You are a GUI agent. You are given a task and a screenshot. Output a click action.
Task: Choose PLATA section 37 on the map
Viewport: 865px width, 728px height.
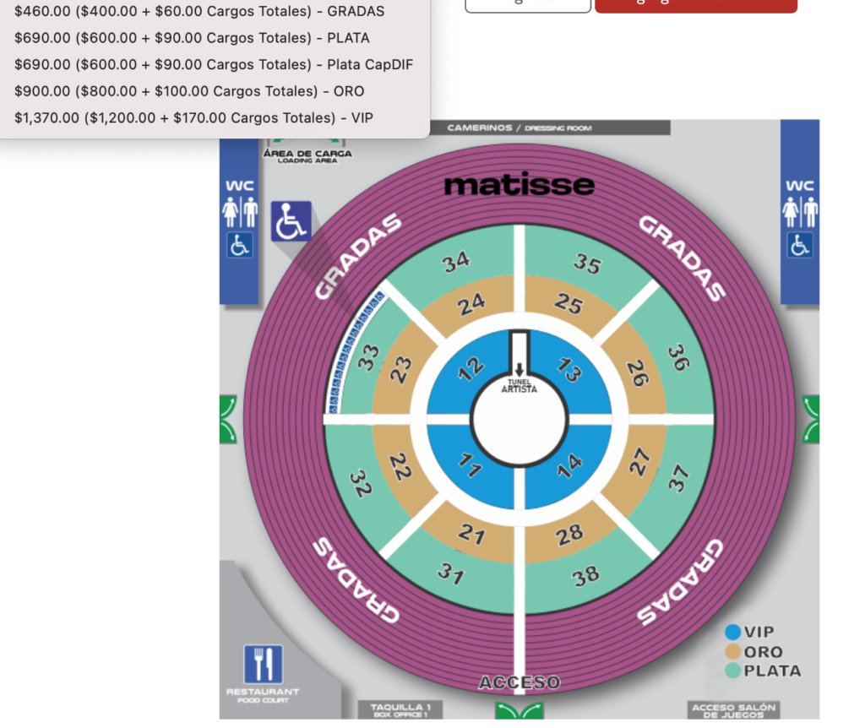click(678, 479)
